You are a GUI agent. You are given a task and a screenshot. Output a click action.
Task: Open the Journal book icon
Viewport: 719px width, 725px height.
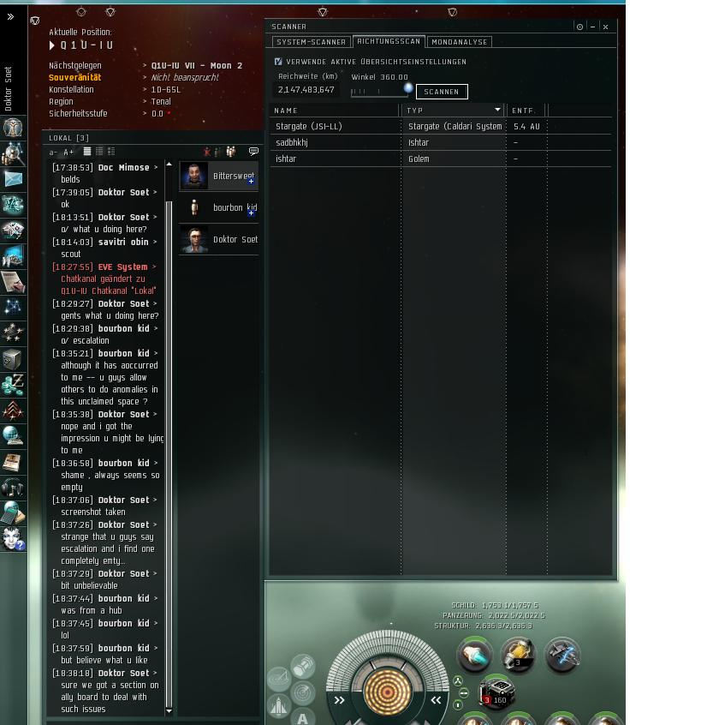click(13, 461)
